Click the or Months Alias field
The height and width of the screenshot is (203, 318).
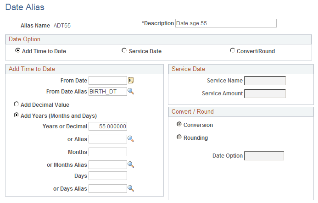point(107,165)
